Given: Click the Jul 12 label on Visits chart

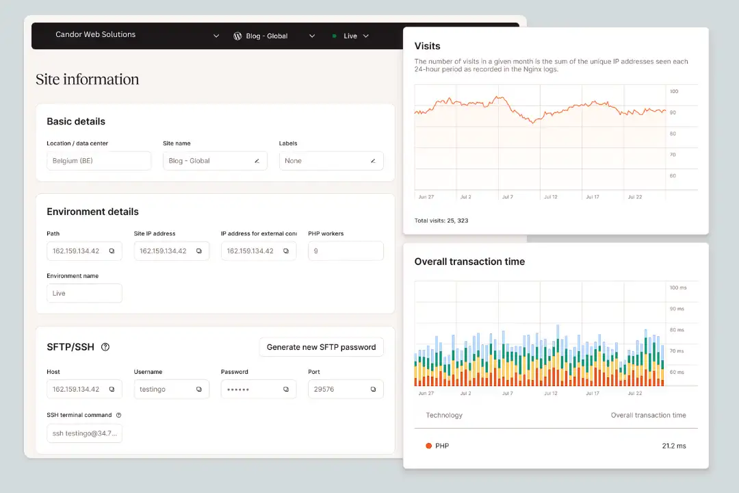Looking at the screenshot, I should pyautogui.click(x=550, y=197).
